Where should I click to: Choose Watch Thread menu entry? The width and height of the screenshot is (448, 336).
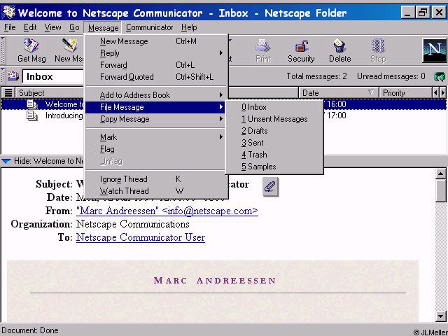[156, 191]
